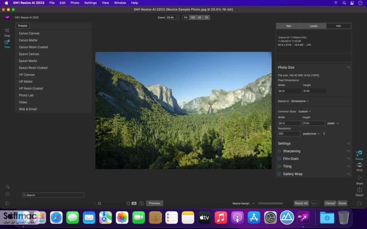Click the ON1 logo icon
This screenshot has width=367, height=229.
click(x=7, y=17)
